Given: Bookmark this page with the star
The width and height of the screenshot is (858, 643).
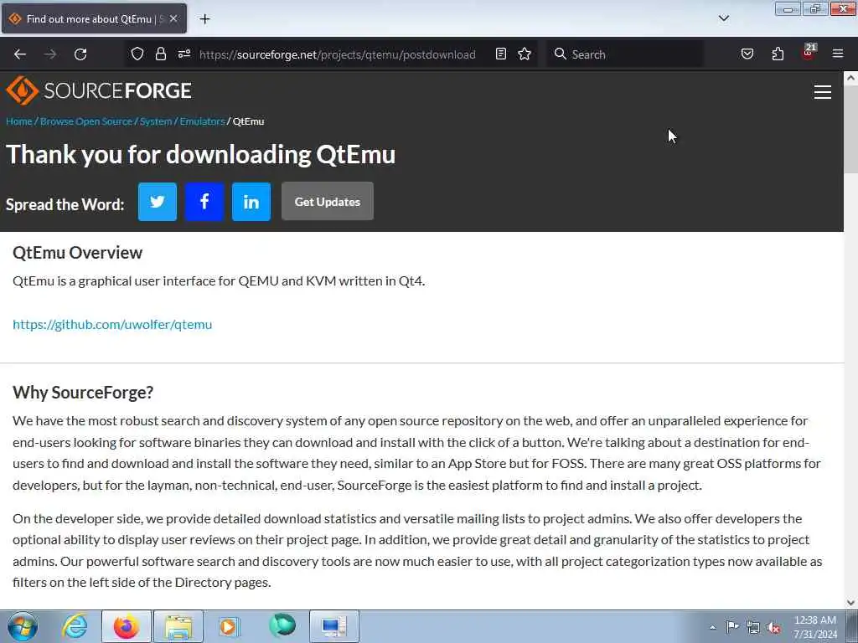Looking at the screenshot, I should coord(525,54).
